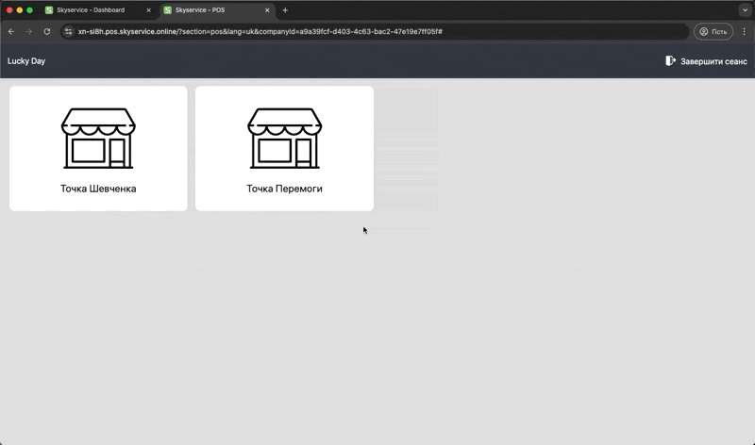This screenshot has height=445, width=755.
Task: Click the exit door icon beside Завершити сеанс
Action: (670, 60)
